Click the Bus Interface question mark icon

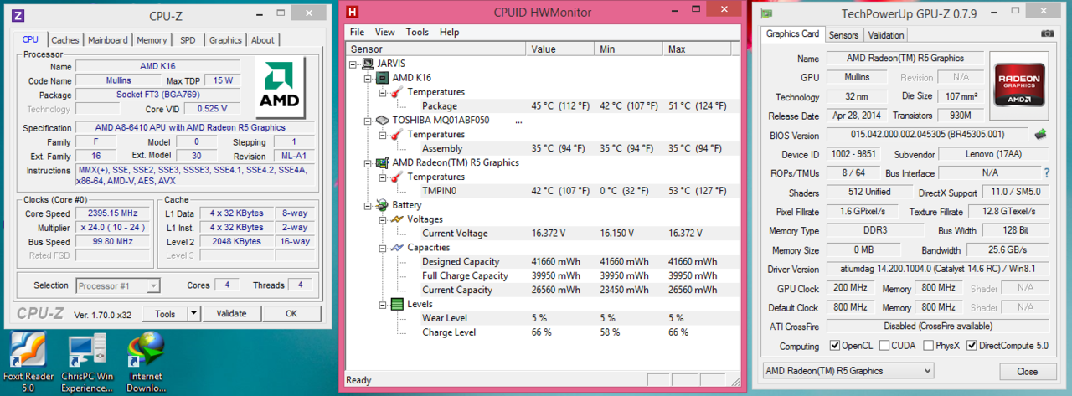pos(1046,172)
